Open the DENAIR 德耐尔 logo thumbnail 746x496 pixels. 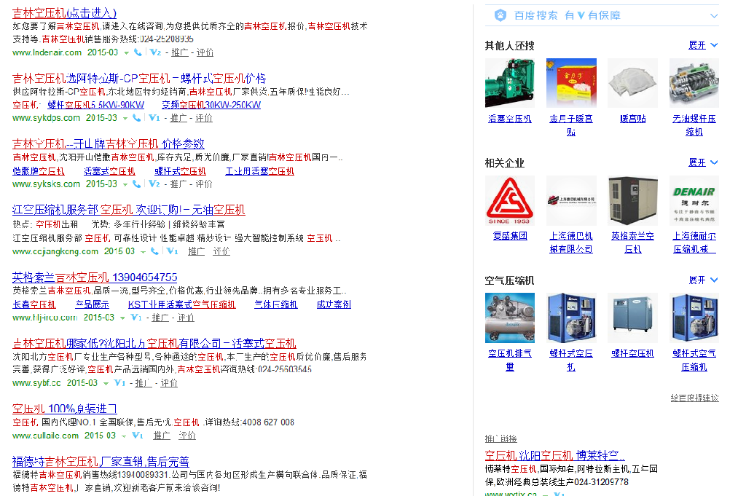pyautogui.click(x=694, y=201)
